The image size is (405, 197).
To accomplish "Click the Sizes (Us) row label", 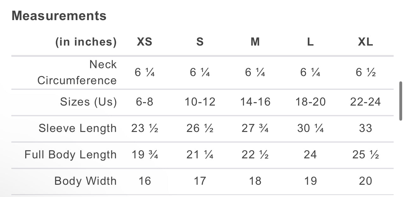I will tap(88, 102).
